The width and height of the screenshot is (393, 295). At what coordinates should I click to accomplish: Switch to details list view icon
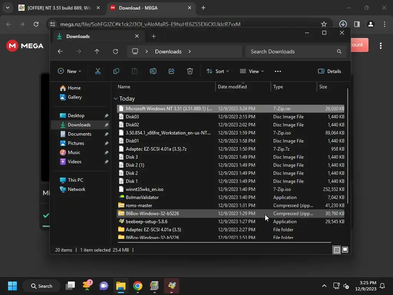coord(337,250)
